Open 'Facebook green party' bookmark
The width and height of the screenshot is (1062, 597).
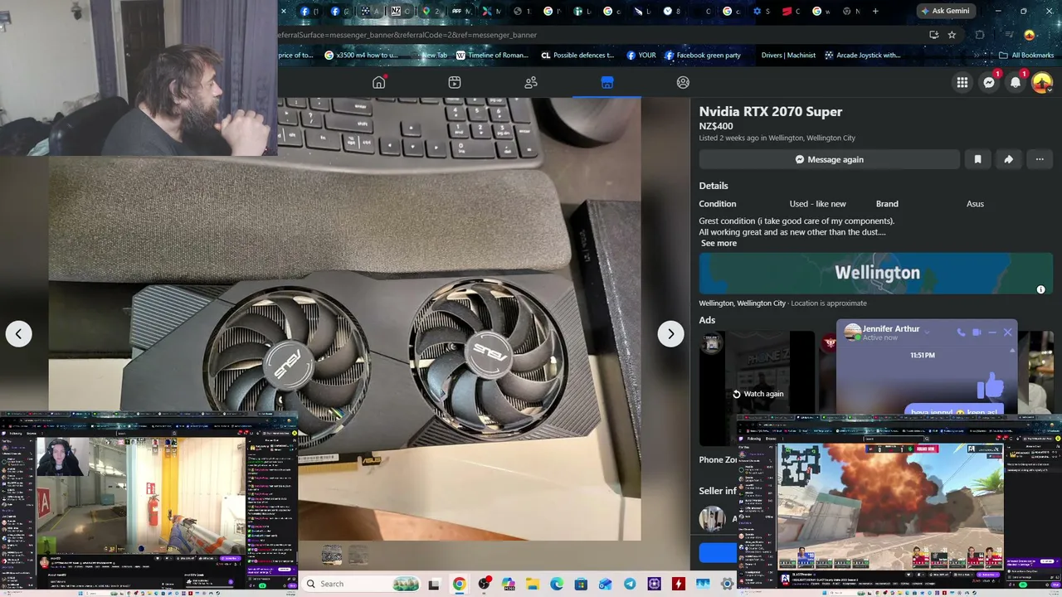[x=702, y=56]
